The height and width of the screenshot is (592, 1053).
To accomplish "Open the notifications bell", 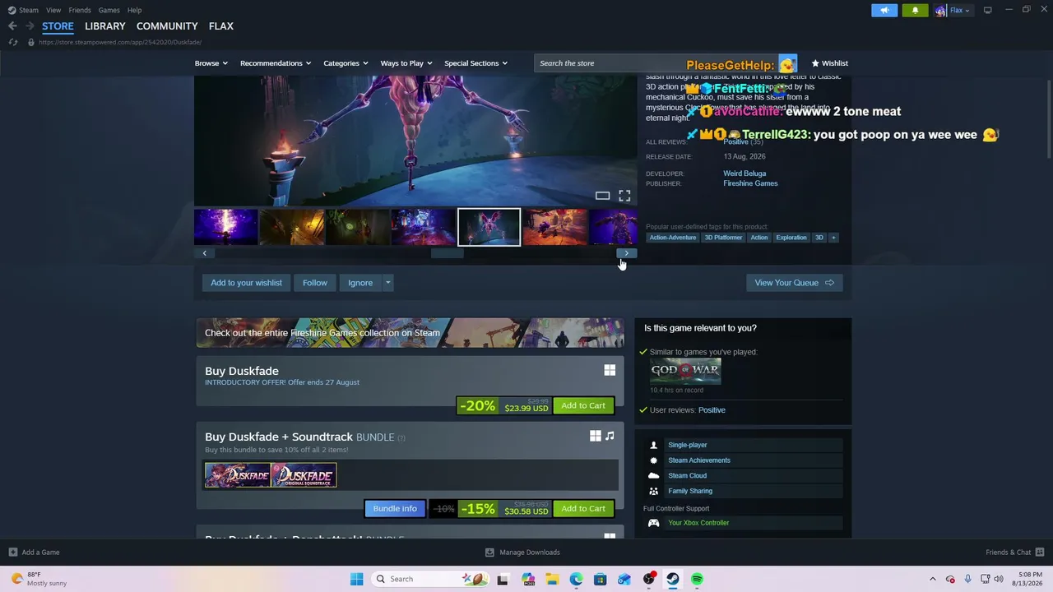I will (x=915, y=10).
